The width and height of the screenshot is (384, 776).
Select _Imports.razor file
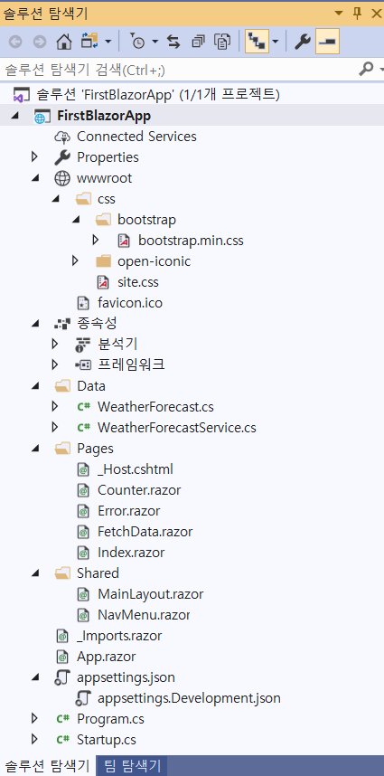click(119, 636)
